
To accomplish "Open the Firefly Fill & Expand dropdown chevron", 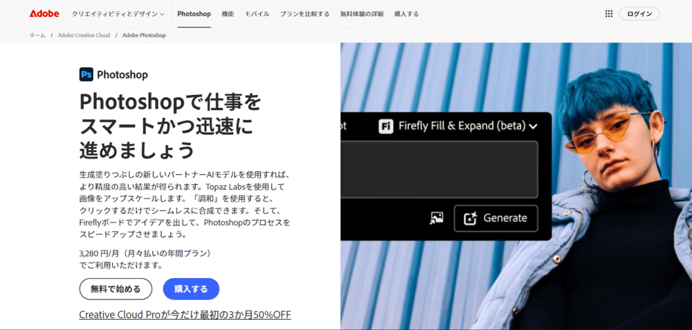I will point(533,126).
